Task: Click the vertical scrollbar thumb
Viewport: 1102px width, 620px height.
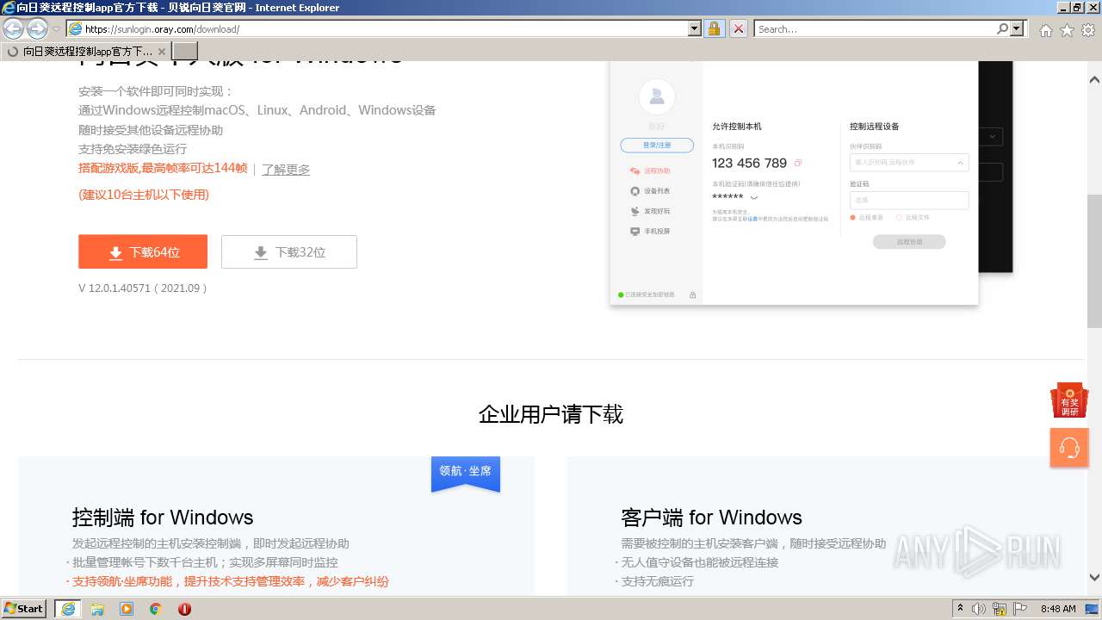Action: tap(1094, 261)
